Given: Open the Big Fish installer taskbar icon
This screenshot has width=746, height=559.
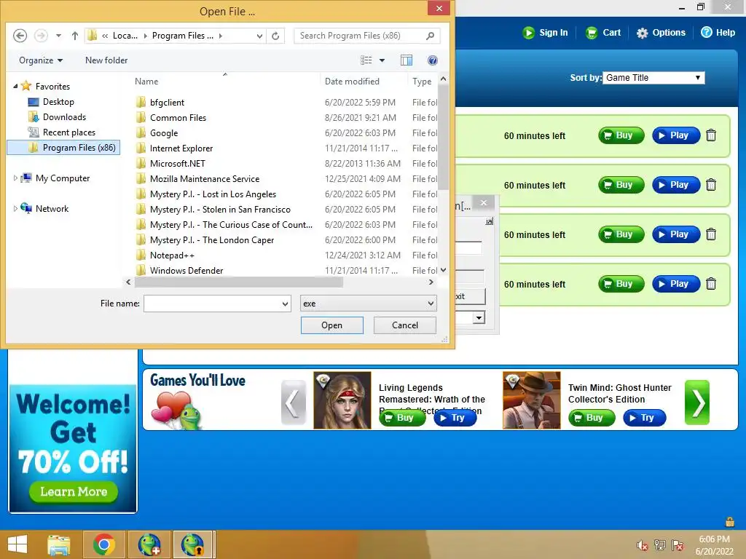Looking at the screenshot, I should pyautogui.click(x=149, y=544).
